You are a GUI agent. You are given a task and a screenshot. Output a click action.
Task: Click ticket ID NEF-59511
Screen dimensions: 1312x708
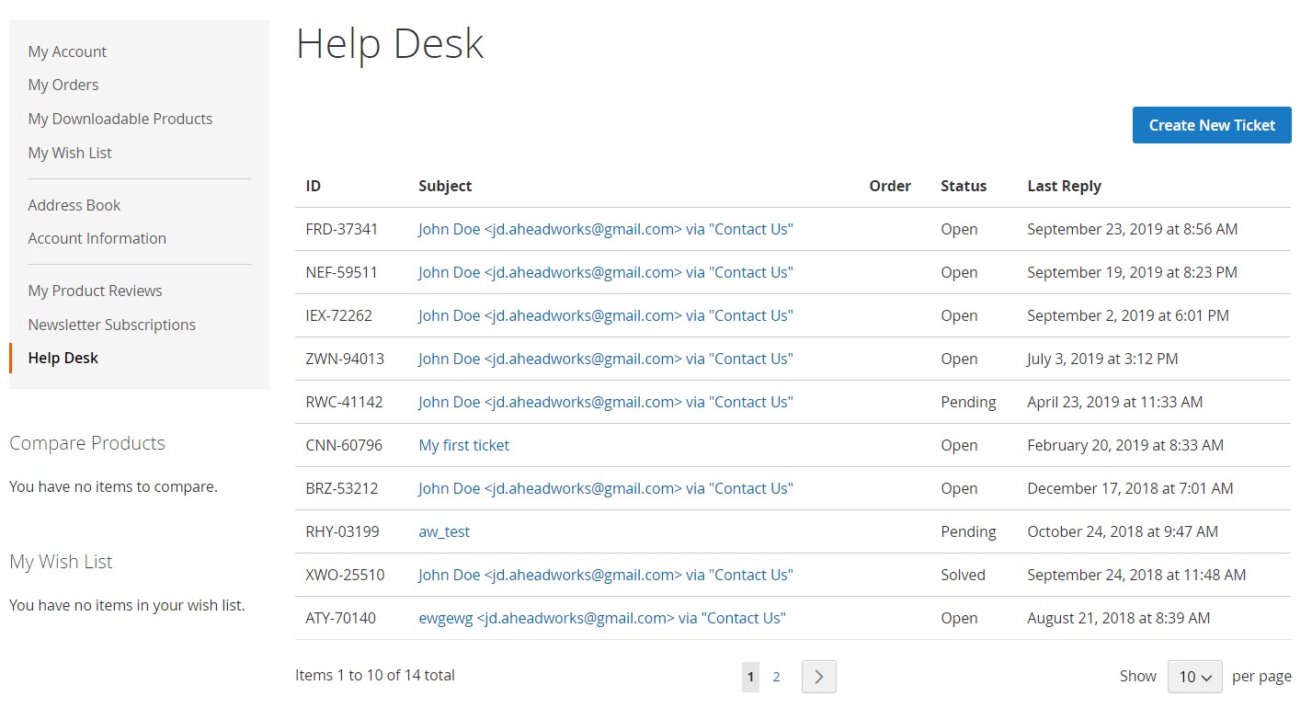click(x=342, y=272)
